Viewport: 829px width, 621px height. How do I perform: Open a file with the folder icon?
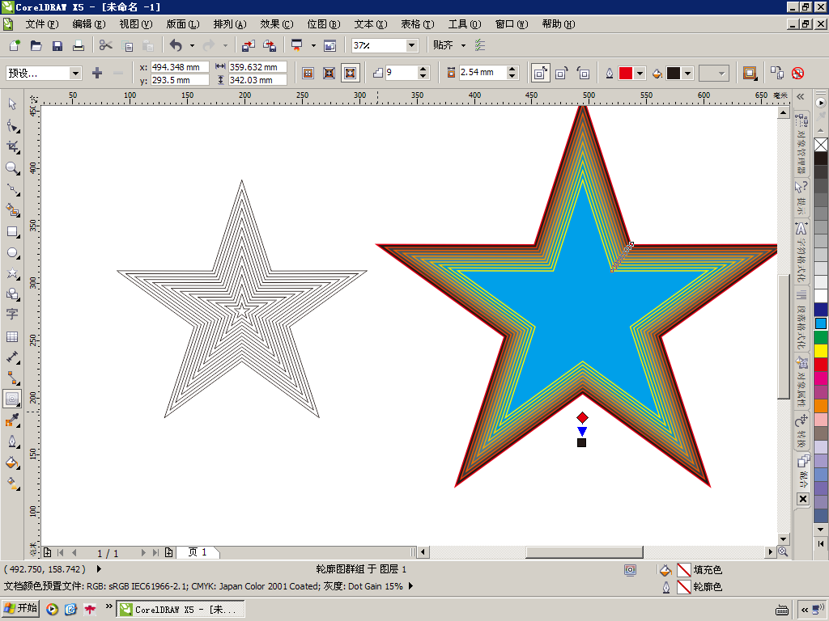click(x=36, y=45)
